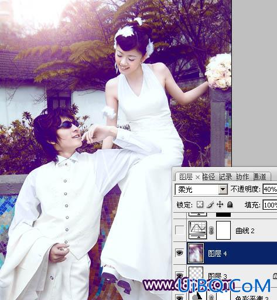Click the 不透明度 opacity field showing 40%
Screen dimensions: 277x300
(270, 189)
